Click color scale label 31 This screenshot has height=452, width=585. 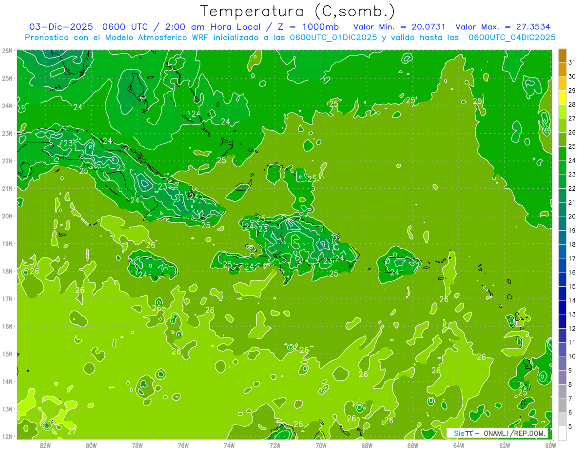[572, 62]
